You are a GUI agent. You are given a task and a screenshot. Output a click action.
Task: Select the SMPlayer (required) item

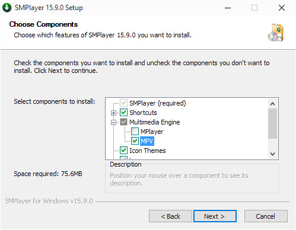coord(158,103)
